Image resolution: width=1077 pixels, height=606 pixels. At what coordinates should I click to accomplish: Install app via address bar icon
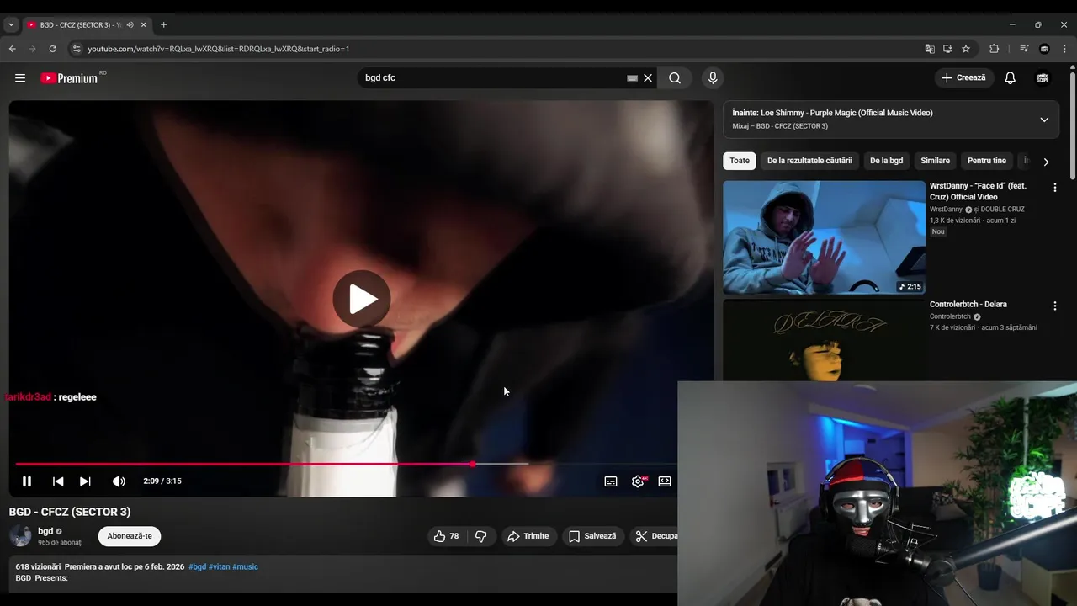click(947, 49)
